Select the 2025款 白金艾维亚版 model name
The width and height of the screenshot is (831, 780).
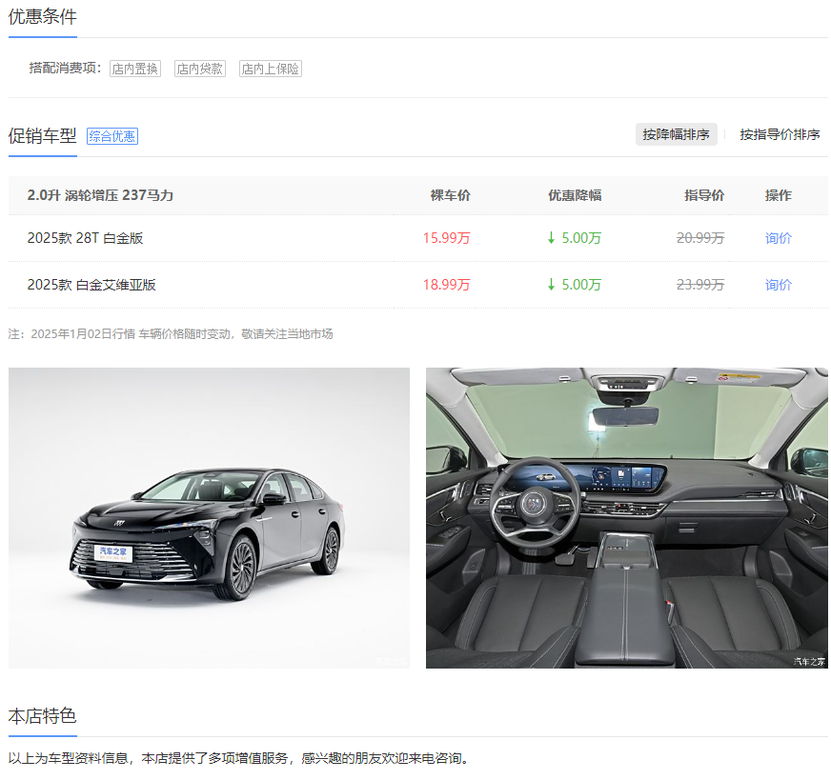[x=91, y=285]
